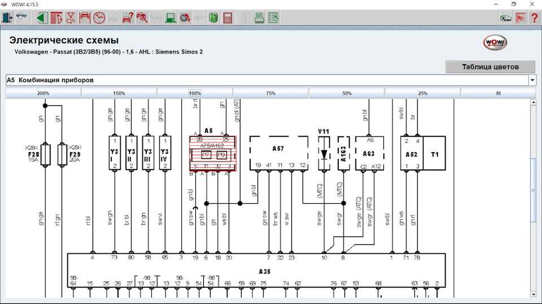542x304 pixels.
Task: Click the vertical scrollbar thumb
Action: pos(534,190)
